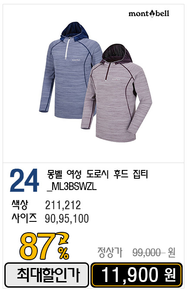187x292 pixels.
Task: Click the product rank number 24
Action: point(24,180)
